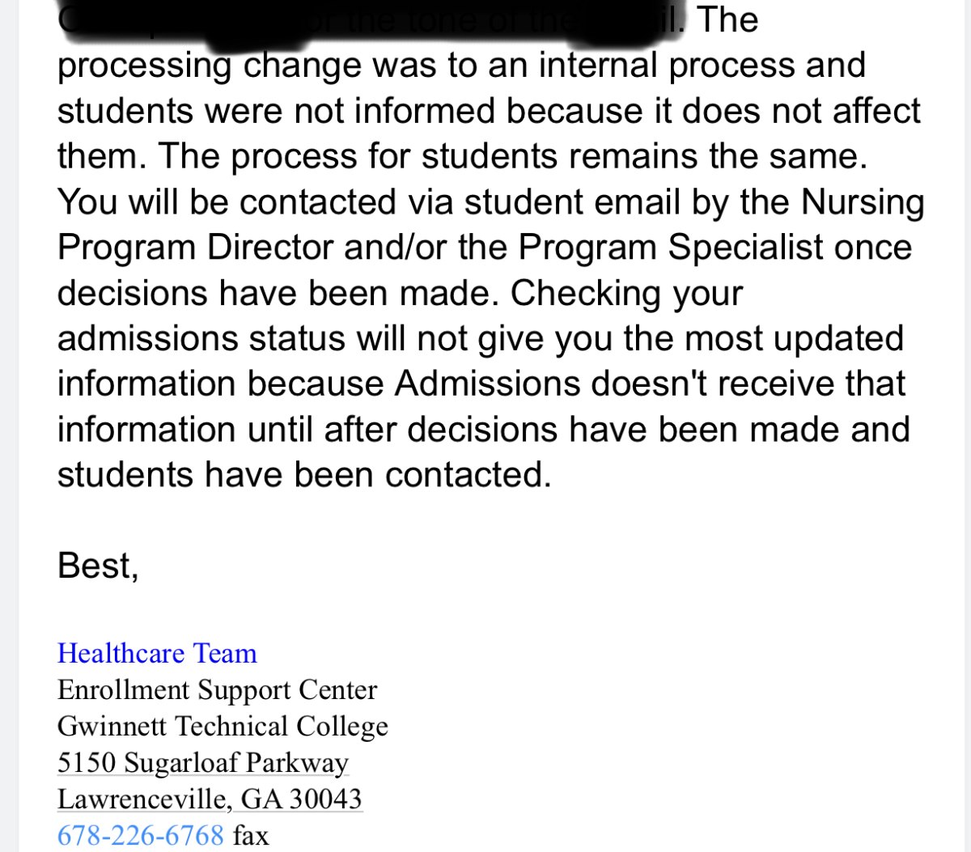Click the word Admissions in the paragraph

pos(487,384)
